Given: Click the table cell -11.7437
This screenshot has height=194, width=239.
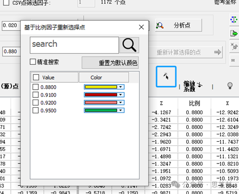Looking at the screenshot, I should tap(227, 142).
